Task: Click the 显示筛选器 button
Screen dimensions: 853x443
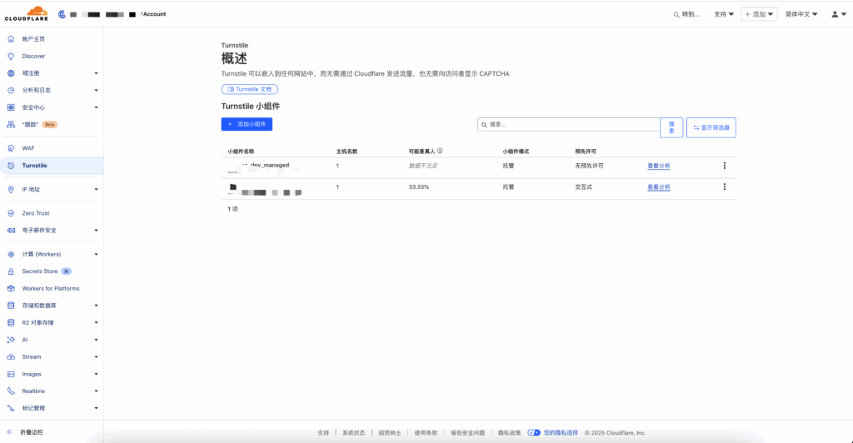Action: 711,127
